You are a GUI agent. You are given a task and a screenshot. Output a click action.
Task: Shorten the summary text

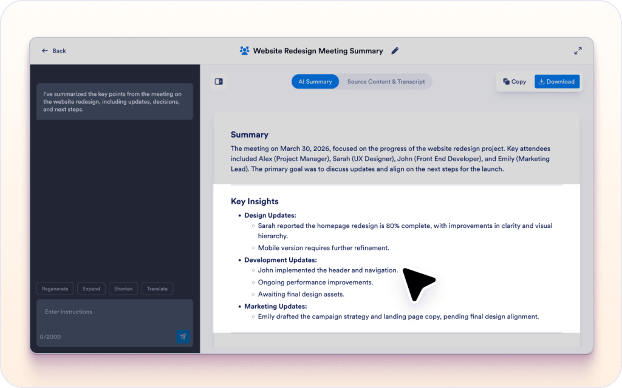(123, 289)
